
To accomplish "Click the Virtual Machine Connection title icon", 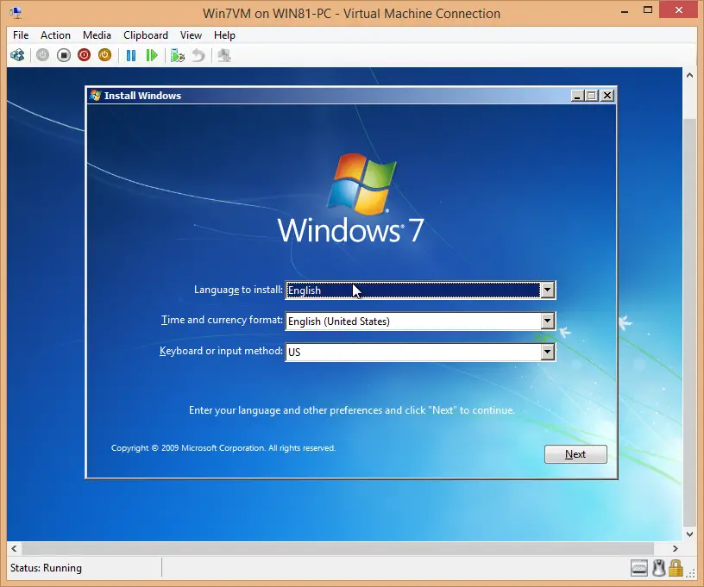I will (x=16, y=13).
